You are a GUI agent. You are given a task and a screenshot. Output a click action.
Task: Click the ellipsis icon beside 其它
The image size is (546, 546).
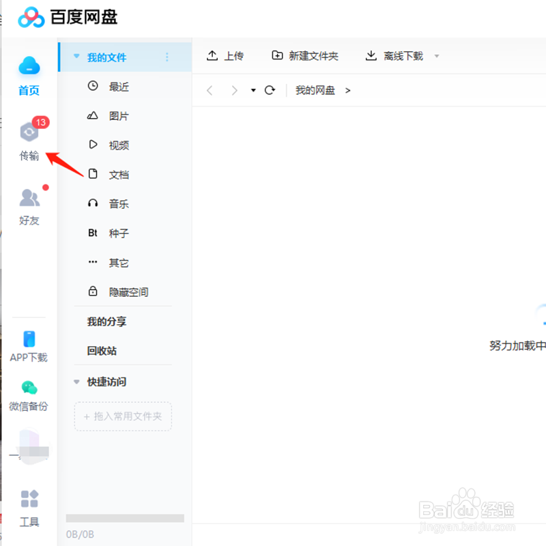[93, 262]
